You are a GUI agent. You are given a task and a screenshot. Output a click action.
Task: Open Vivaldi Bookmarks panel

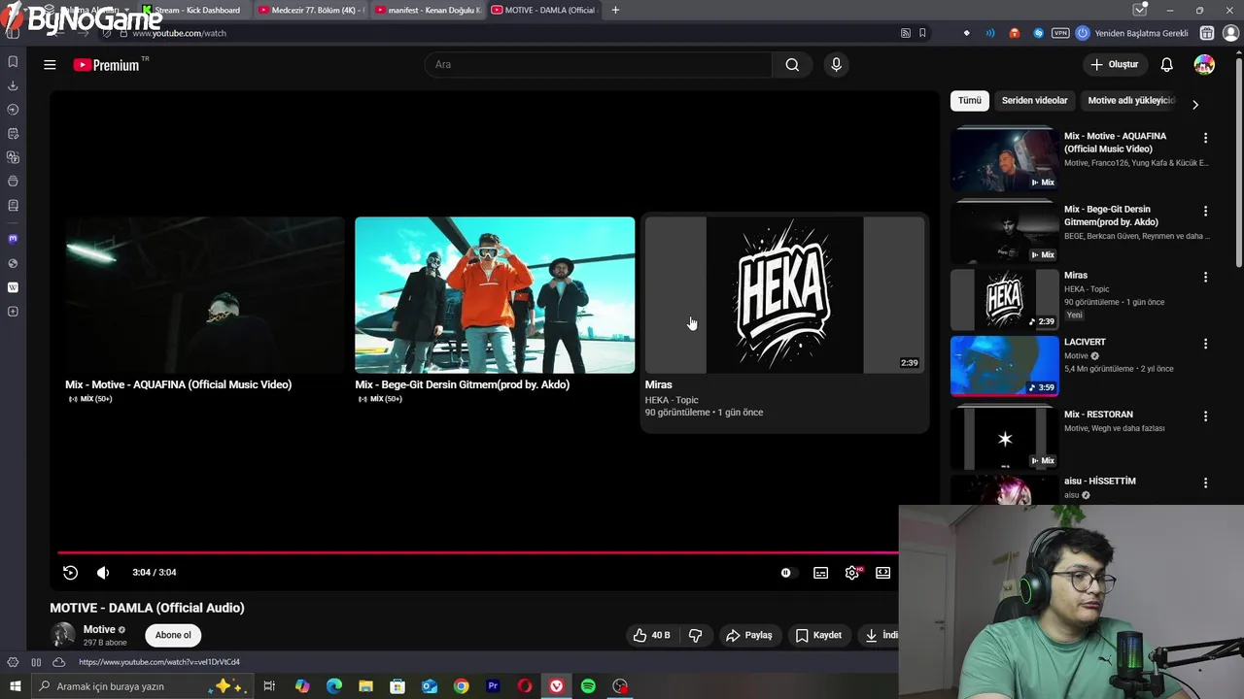coord(13,61)
